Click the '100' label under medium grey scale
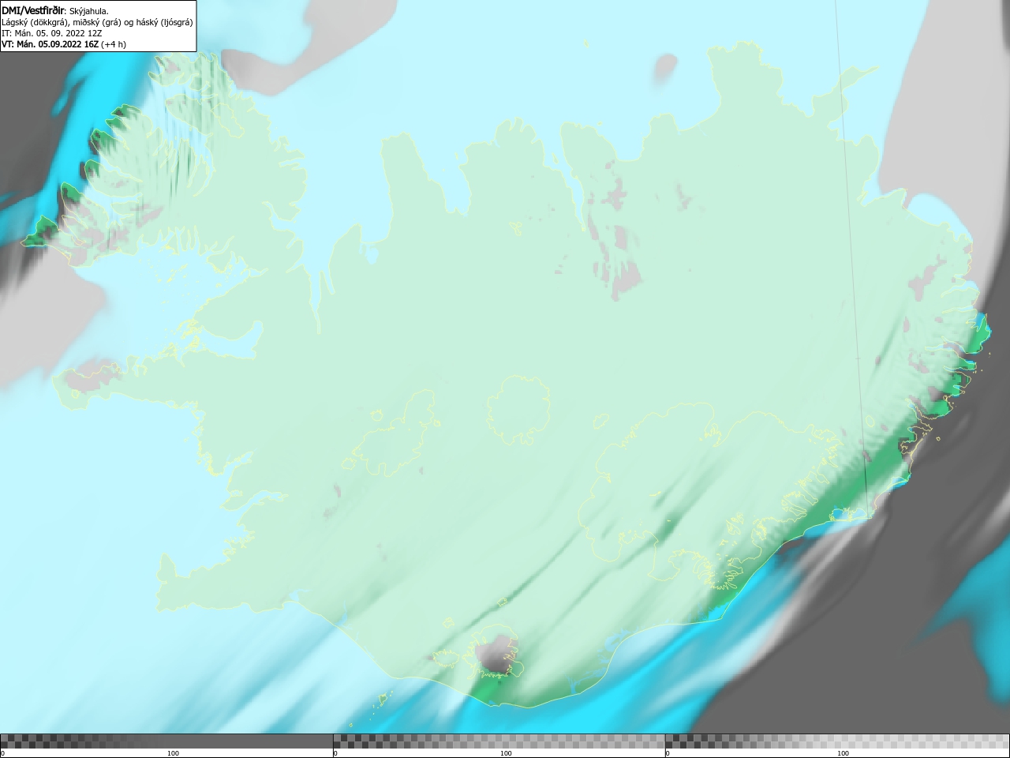 click(506, 753)
